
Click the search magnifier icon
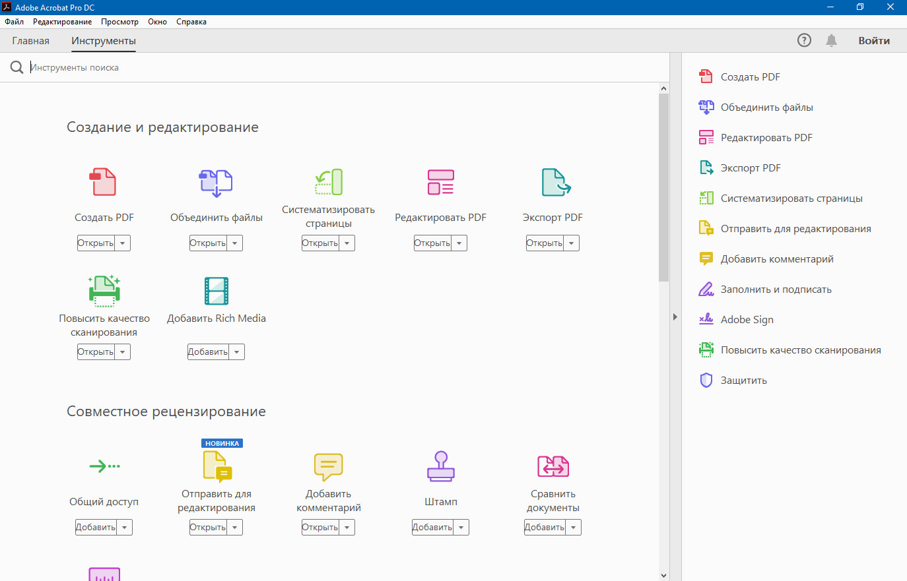pos(17,67)
